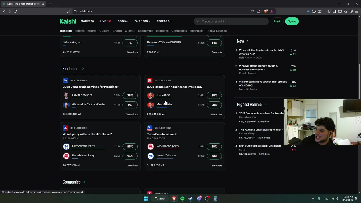
Task: Open Texas Senate winner market
Action: (x=162, y=134)
